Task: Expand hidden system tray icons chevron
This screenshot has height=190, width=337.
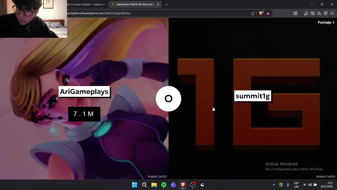Action: click(x=274, y=185)
